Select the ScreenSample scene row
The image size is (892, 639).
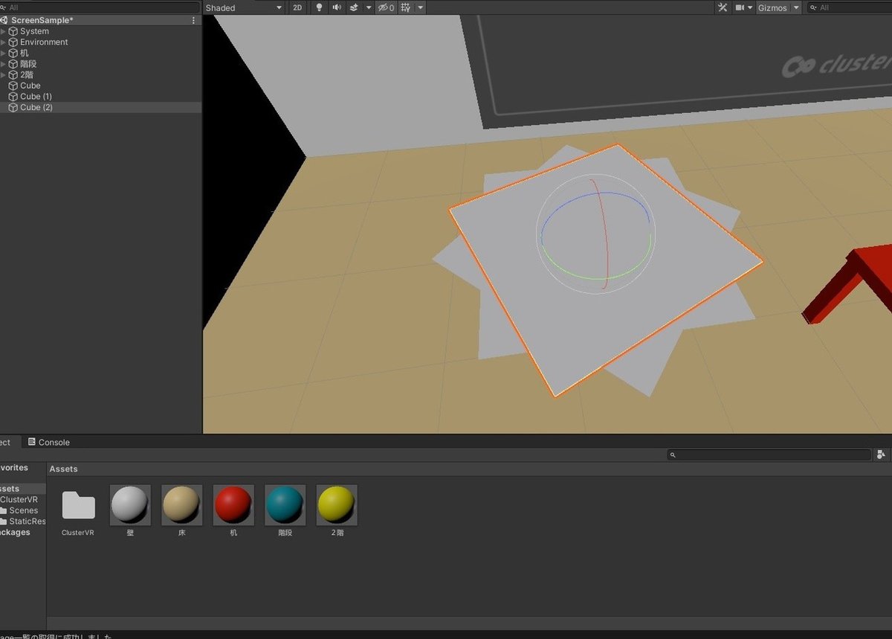tap(100, 20)
